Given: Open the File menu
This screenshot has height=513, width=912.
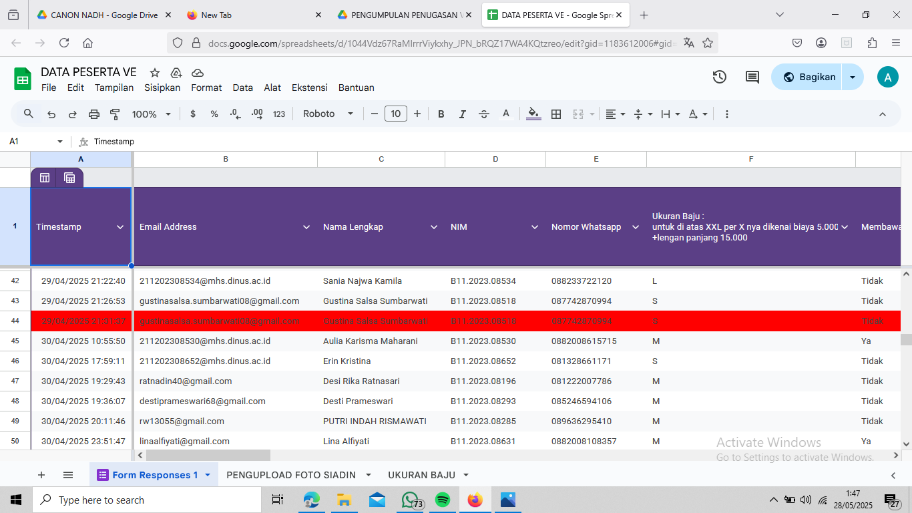Looking at the screenshot, I should 49,88.
